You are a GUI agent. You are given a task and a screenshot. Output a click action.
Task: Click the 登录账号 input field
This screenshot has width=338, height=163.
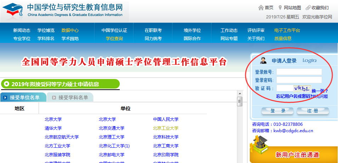point(299,72)
